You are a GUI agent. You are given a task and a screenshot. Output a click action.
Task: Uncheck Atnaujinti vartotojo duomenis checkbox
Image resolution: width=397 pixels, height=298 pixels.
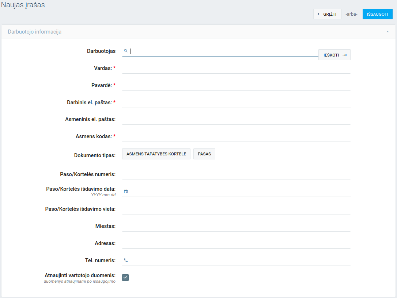click(x=125, y=278)
